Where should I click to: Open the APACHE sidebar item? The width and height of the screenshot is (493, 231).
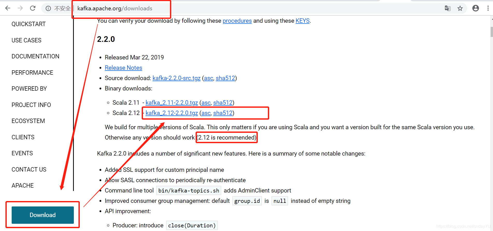(x=23, y=186)
